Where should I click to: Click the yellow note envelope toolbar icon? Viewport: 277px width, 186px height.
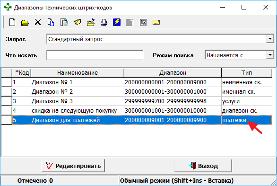pos(156,22)
